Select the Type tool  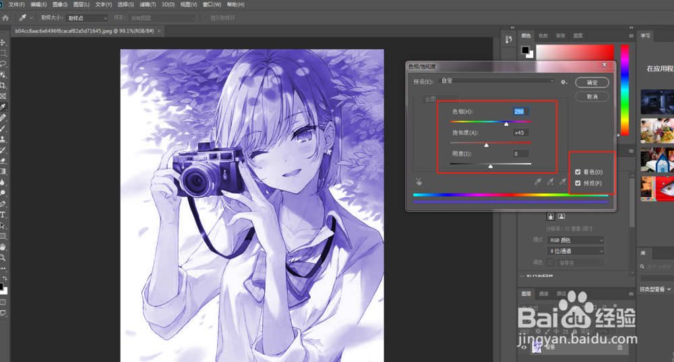(3, 215)
